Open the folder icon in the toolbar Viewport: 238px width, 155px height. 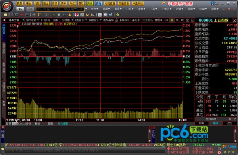point(6,15)
